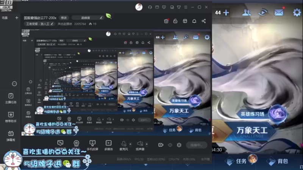The image size is (303, 170).
Task: Click the FPS:30 status
Action: [x=139, y=159]
